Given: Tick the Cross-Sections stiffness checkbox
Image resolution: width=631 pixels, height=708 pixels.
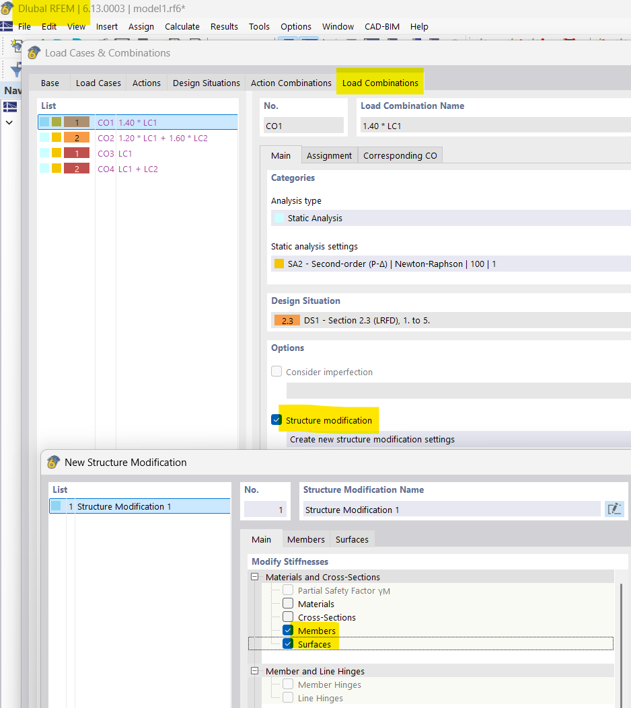Looking at the screenshot, I should (x=288, y=617).
